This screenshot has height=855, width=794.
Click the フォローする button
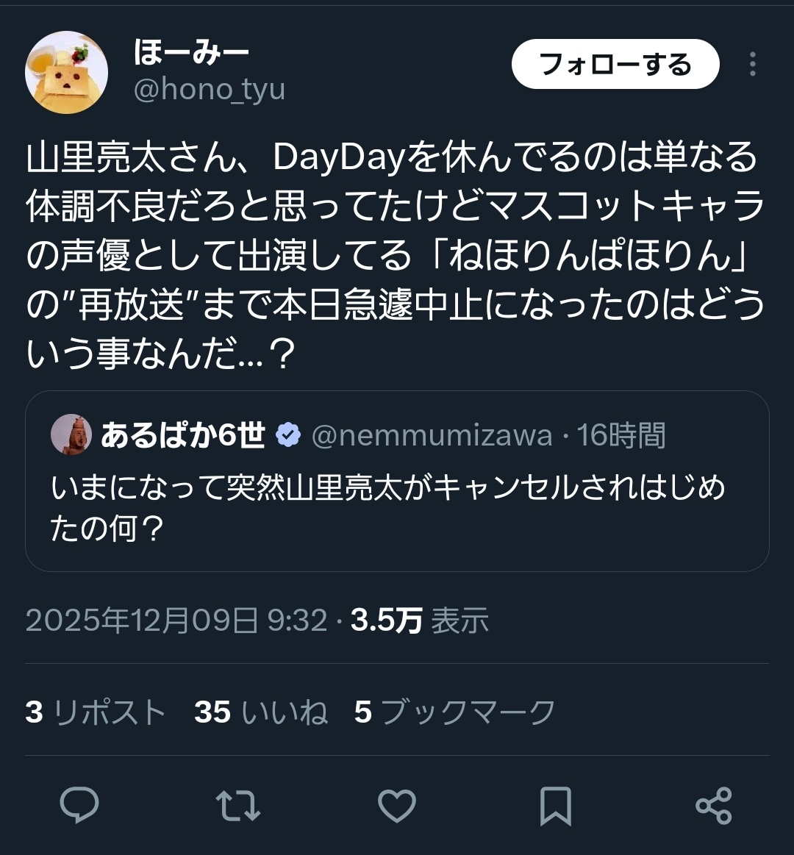pos(615,65)
